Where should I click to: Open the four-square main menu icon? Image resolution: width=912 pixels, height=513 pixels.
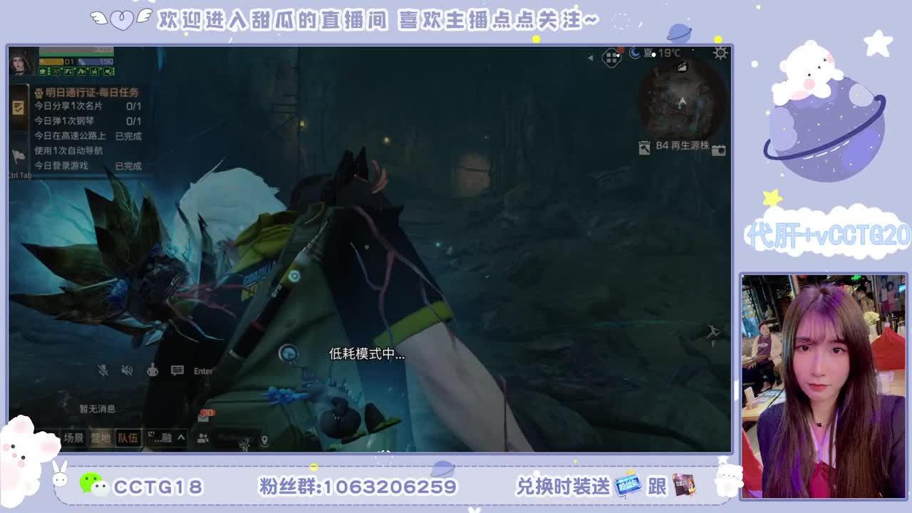[611, 58]
